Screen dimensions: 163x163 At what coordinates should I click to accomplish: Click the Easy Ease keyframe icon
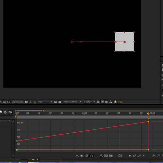[154, 156]
